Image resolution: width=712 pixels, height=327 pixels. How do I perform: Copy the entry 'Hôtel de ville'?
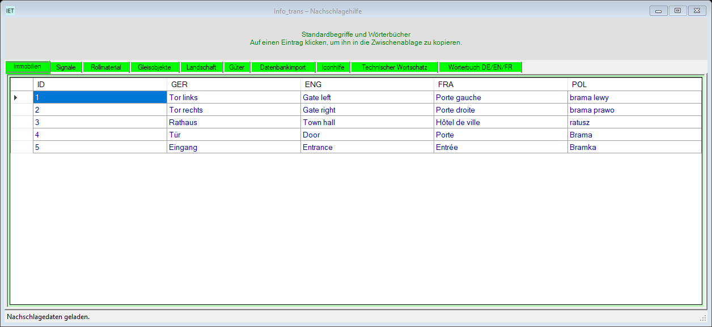[501, 122]
